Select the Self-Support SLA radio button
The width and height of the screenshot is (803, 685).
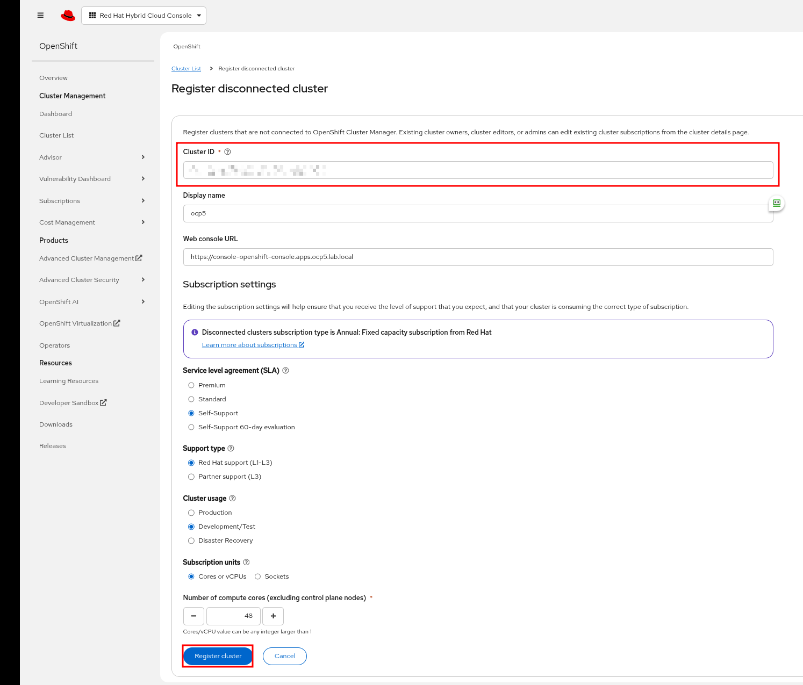click(x=191, y=413)
